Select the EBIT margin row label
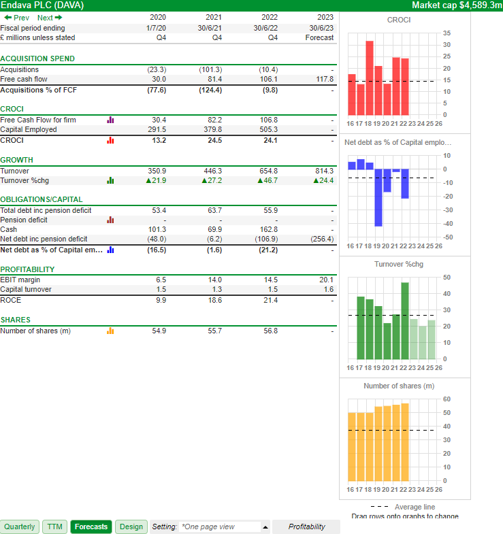Screen dimensions: 503x534 tap(20, 280)
